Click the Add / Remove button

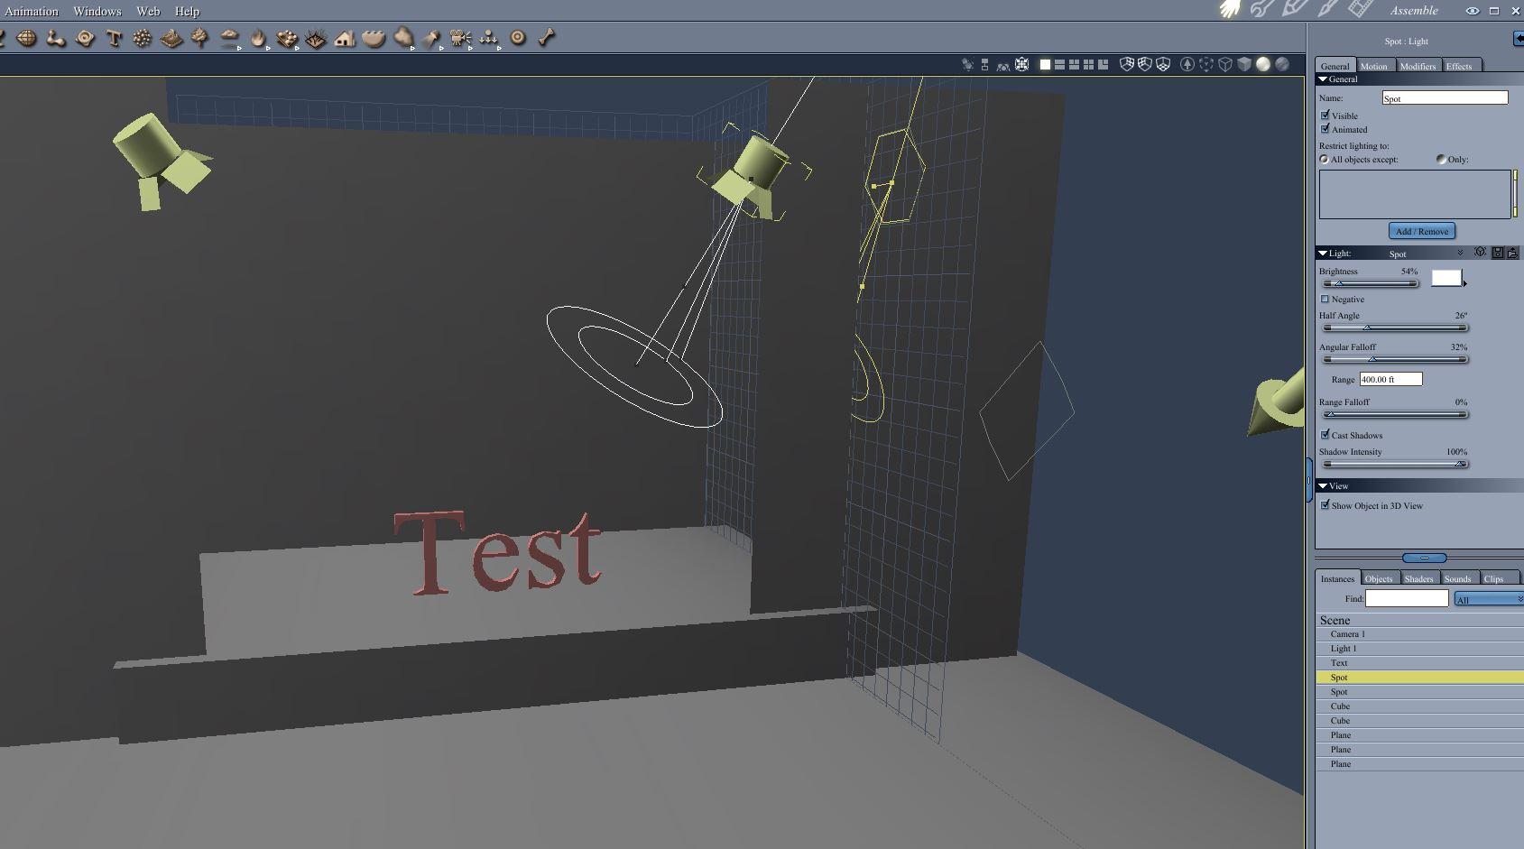[x=1422, y=231]
